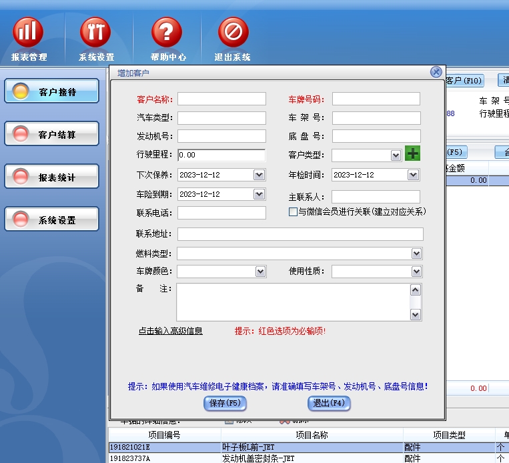Click the 系统设置 tools icon in toolbar
509x463 pixels.
tap(96, 33)
